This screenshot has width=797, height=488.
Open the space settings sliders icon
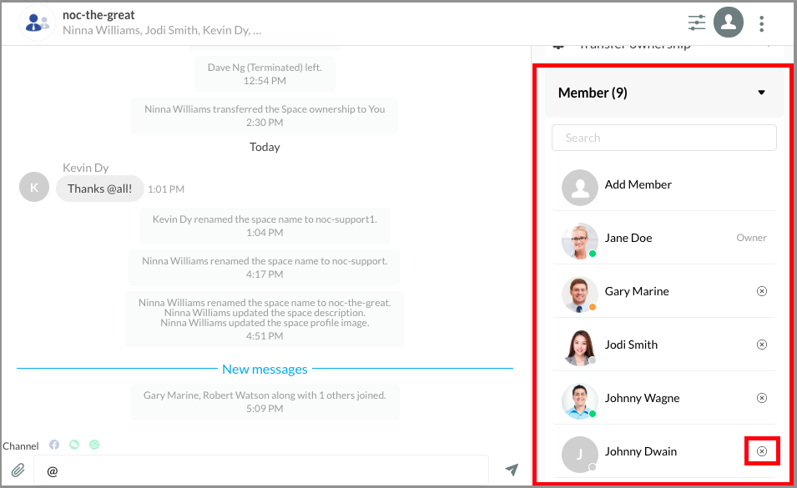[696, 23]
